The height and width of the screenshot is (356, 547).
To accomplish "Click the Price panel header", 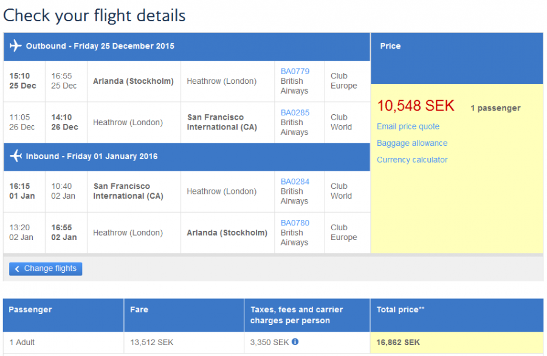I will click(x=390, y=46).
